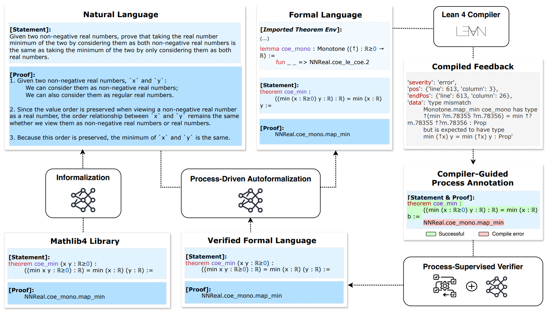Click [Proof]: label in Verified Formal Language panel
Viewport: 546px width, 310px height.
click(x=198, y=289)
